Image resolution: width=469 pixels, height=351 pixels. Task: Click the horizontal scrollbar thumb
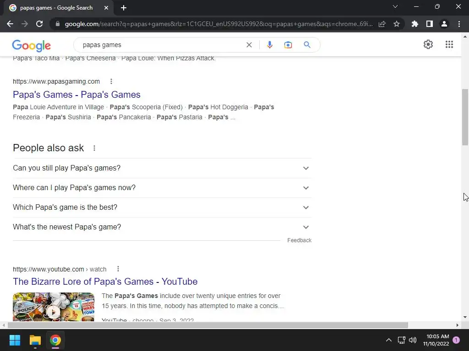point(208,325)
